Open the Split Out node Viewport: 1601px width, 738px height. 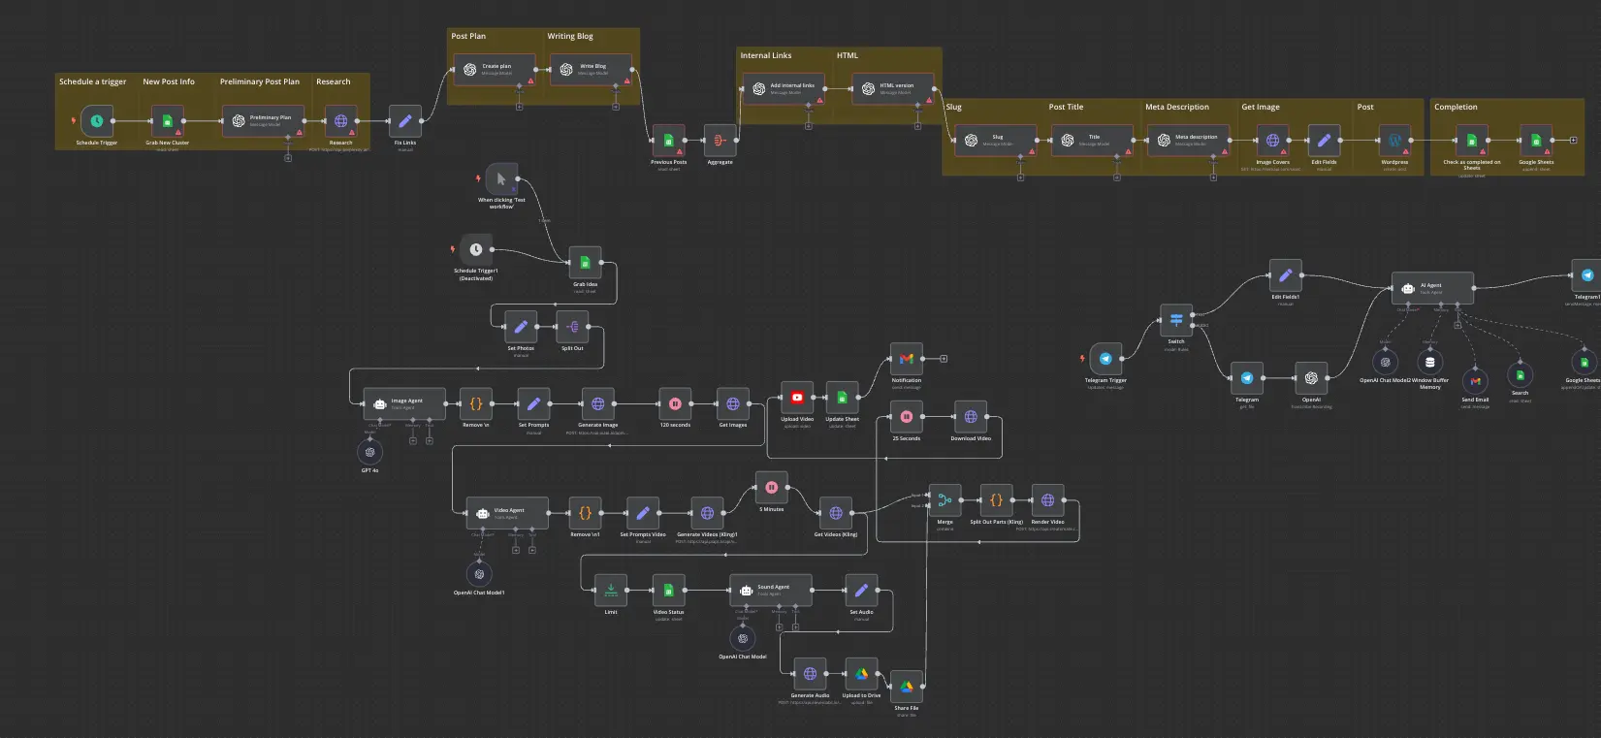pos(572,327)
